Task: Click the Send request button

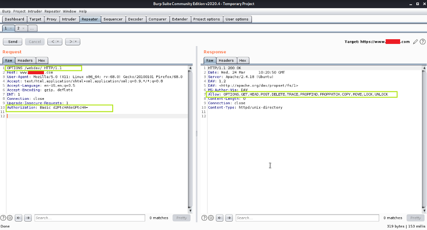Action: (12, 42)
